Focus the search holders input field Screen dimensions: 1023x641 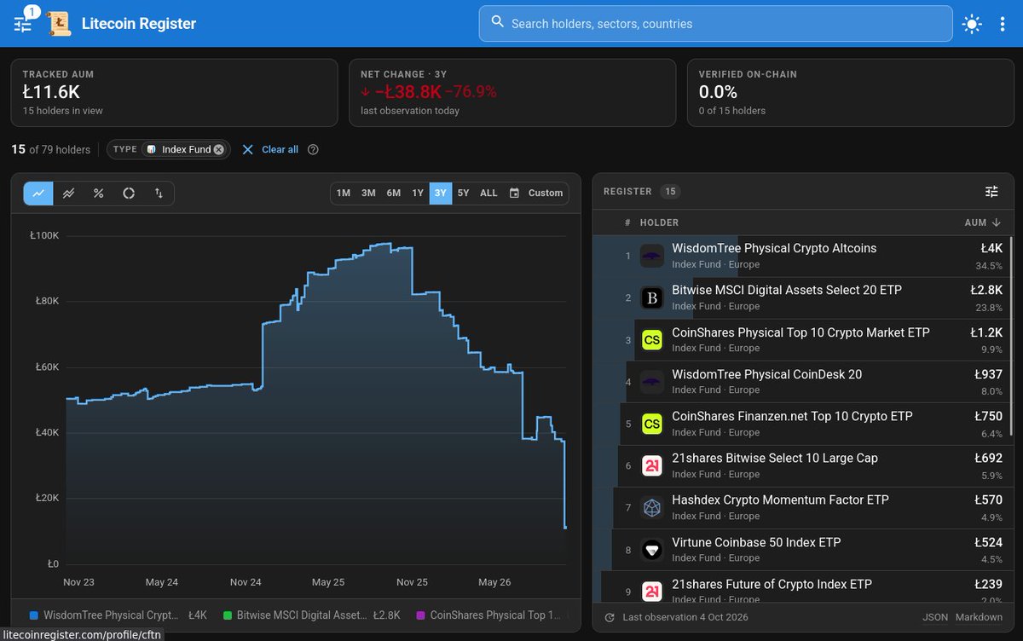tap(716, 24)
